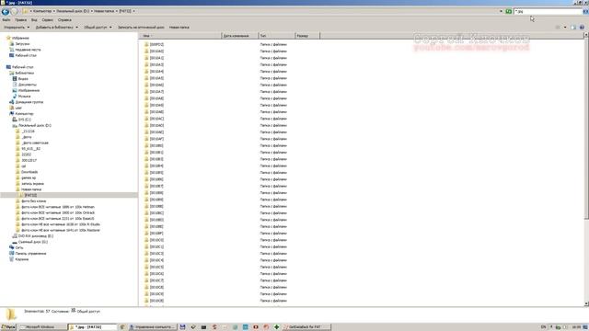This screenshot has width=589, height=331.
Task: Click the scrollbar down arrow
Action: coord(586,303)
